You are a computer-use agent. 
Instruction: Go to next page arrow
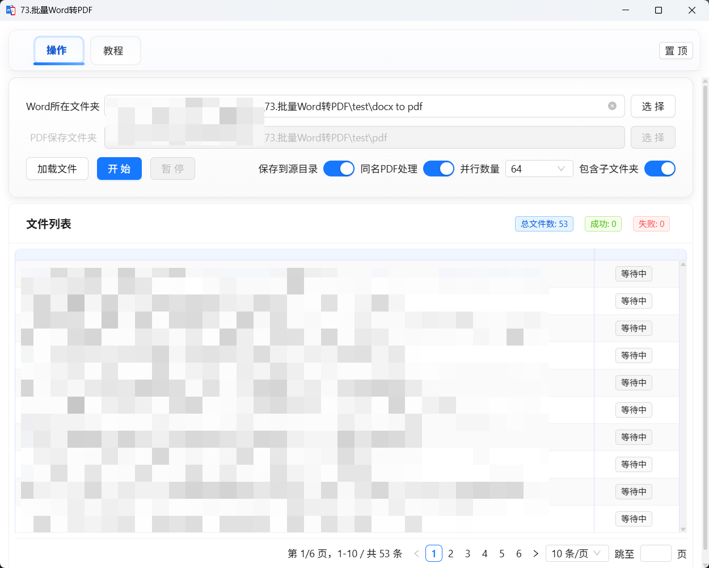535,553
